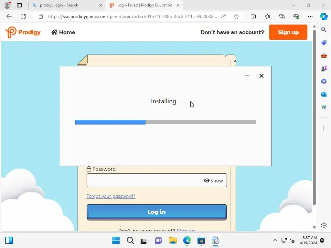Viewport: 331px width, 248px height.
Task: Open sidebar Games chess icon
Action: tap(324, 68)
